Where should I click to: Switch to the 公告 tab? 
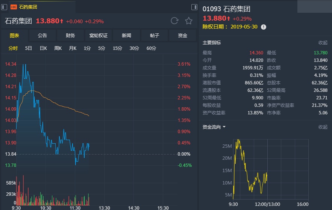(x=42, y=36)
